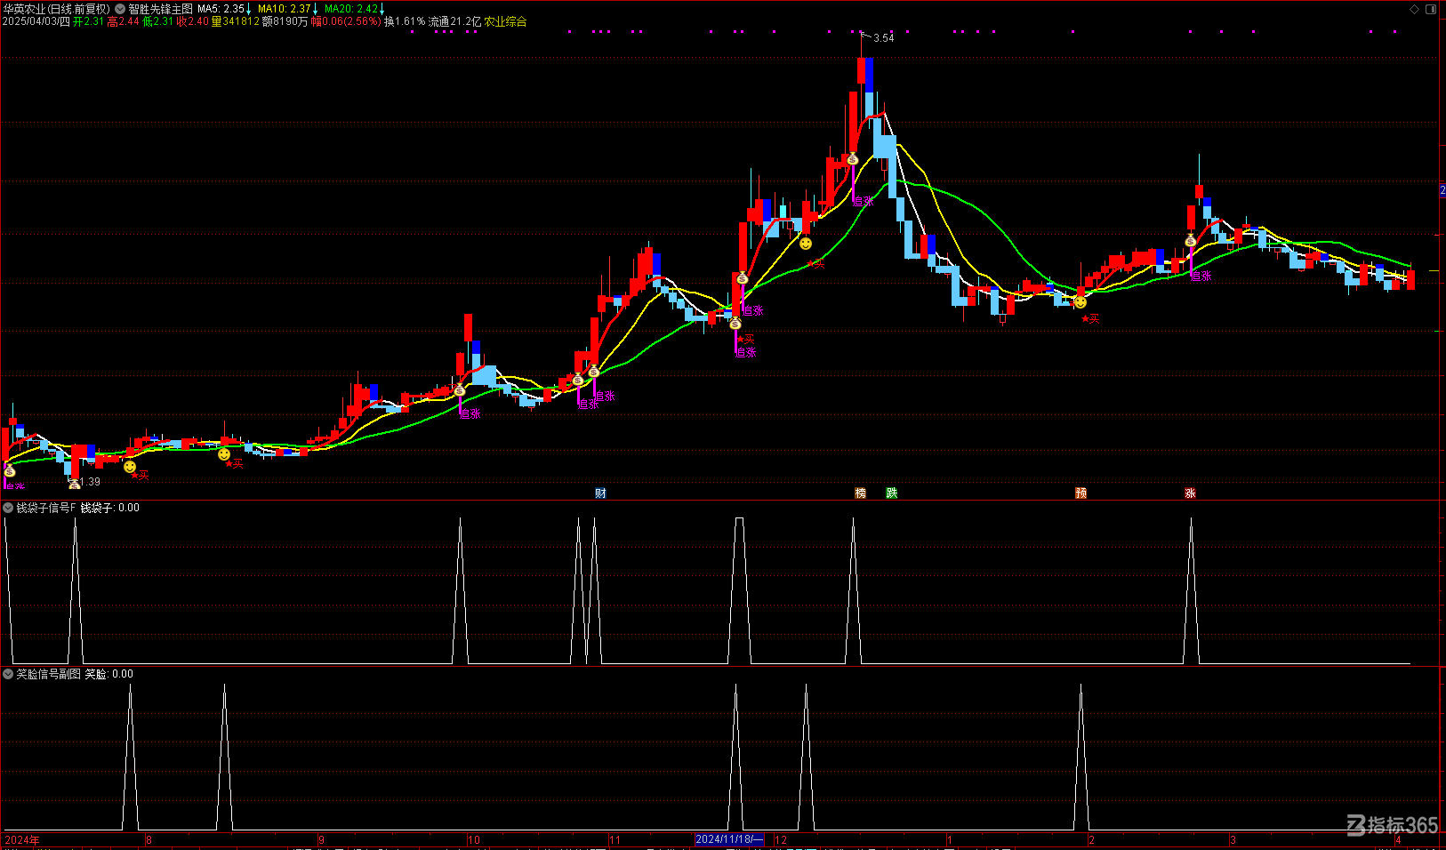Click the 换1.61% turnover value
Viewport: 1446px width, 850px height.
click(x=405, y=21)
